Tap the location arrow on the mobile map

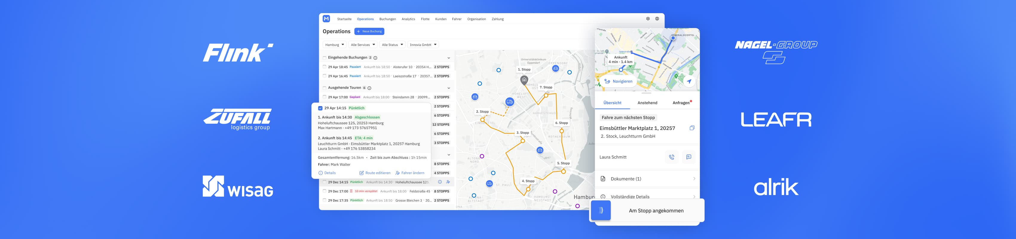coord(689,82)
